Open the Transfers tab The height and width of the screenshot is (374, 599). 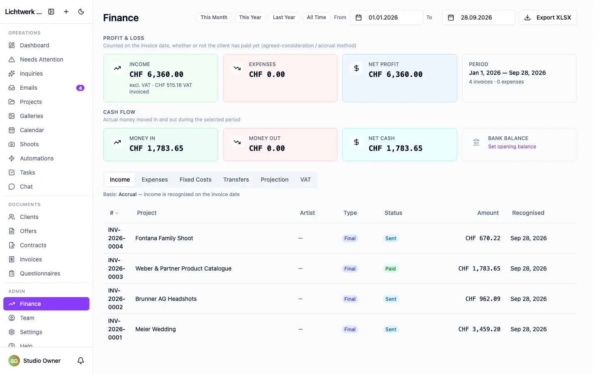pos(236,180)
